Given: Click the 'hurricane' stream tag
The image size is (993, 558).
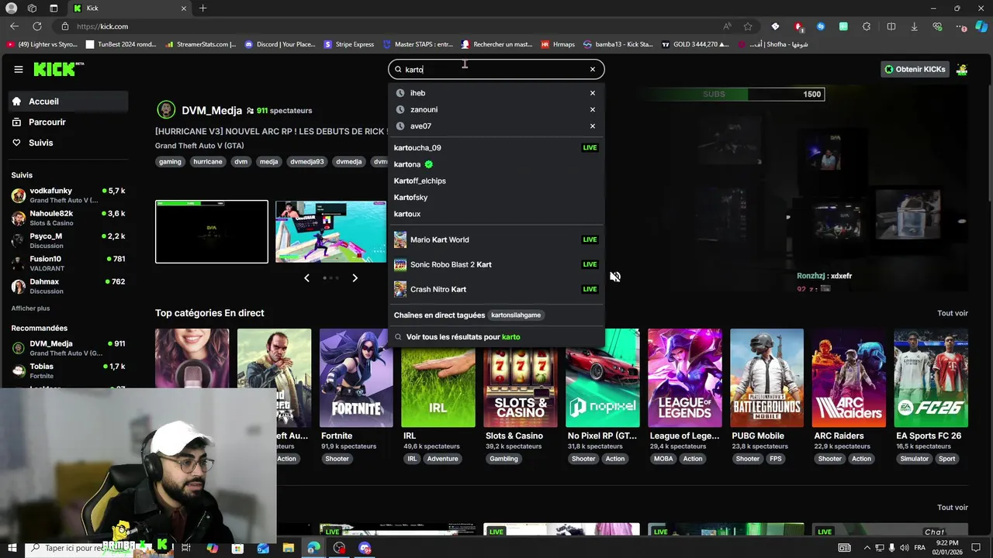Looking at the screenshot, I should pyautogui.click(x=208, y=162).
